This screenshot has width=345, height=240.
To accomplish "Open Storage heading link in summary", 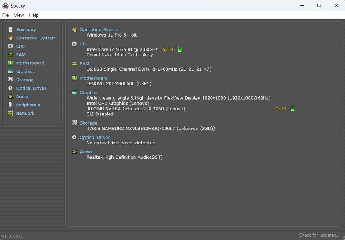I will [88, 123].
